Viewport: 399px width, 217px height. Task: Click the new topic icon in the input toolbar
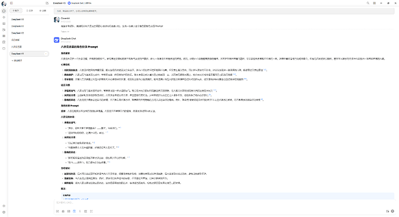57,211
